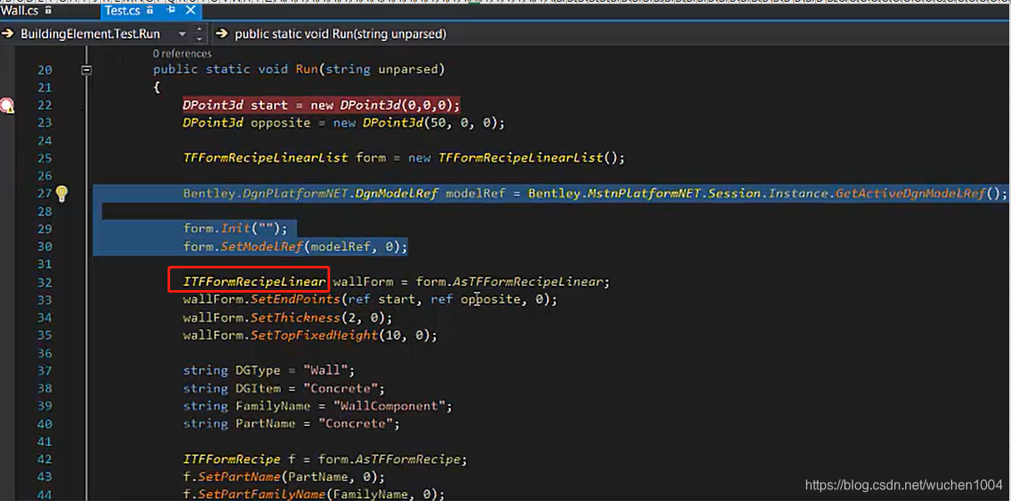Image resolution: width=1011 pixels, height=501 pixels.
Task: Click the blog.csdn.net/wuchen1004 watermark link
Action: coord(903,485)
